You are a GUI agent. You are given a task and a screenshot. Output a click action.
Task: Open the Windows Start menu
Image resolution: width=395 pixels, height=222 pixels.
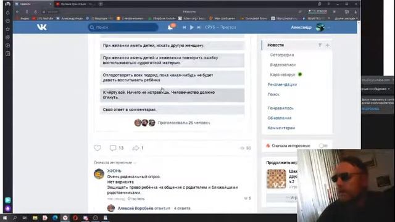(x=5, y=218)
